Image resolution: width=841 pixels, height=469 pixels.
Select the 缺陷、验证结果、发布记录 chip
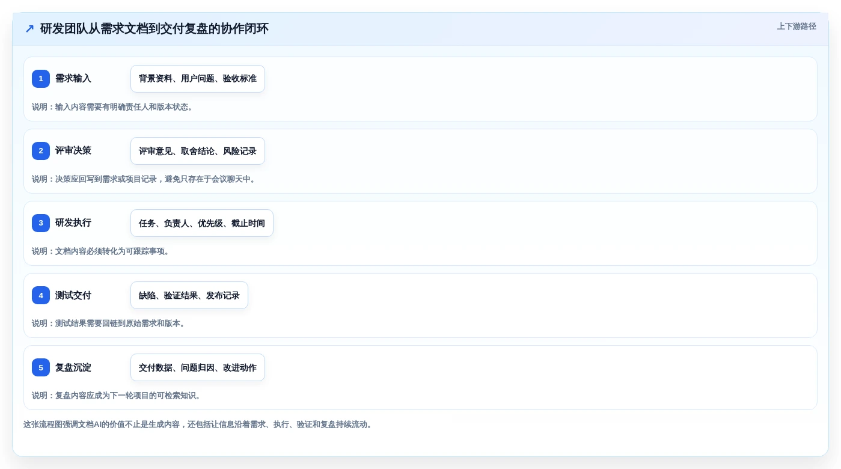(189, 295)
